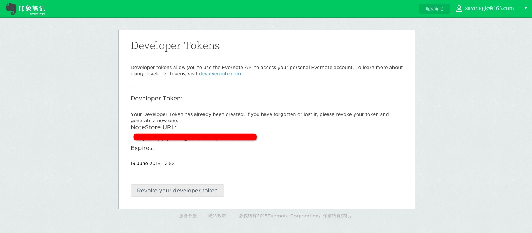532x233 pixels.
Task: Open the dev.evernote.com link
Action: coord(220,73)
